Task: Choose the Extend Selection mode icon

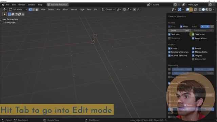Action: click(x=13, y=14)
